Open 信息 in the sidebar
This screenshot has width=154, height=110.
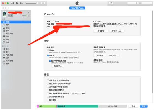pyautogui.click(x=16, y=42)
